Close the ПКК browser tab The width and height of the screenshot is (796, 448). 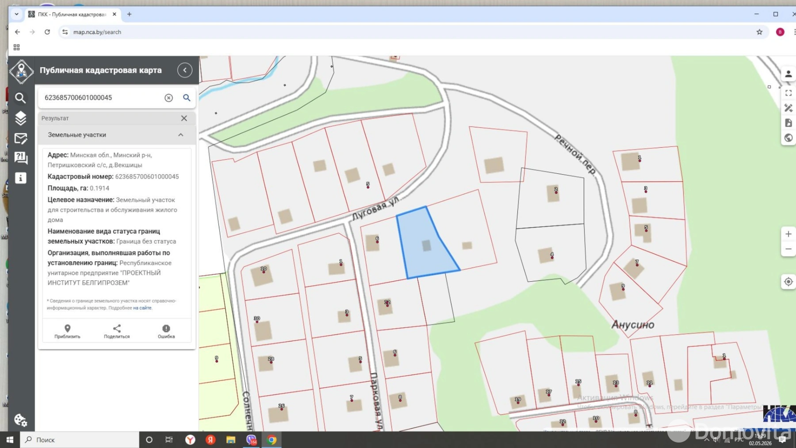click(114, 14)
